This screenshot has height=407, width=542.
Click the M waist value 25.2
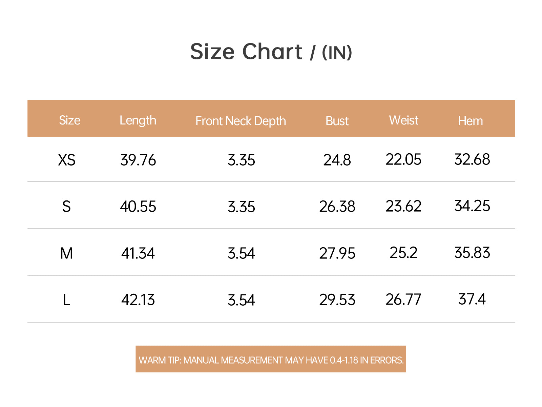403,252
